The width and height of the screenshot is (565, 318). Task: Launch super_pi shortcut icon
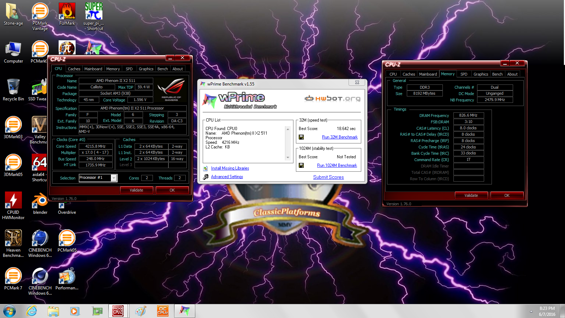click(x=94, y=16)
